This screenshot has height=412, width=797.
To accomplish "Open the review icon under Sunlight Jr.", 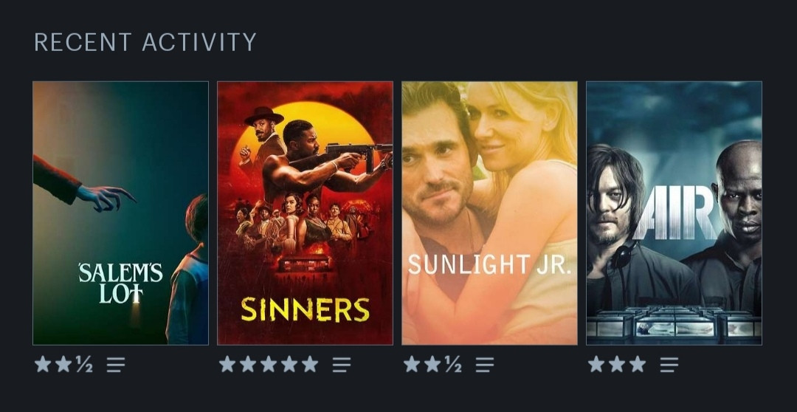I will tap(485, 364).
